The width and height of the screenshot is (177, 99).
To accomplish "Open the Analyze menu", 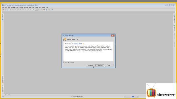I will [21, 7].
